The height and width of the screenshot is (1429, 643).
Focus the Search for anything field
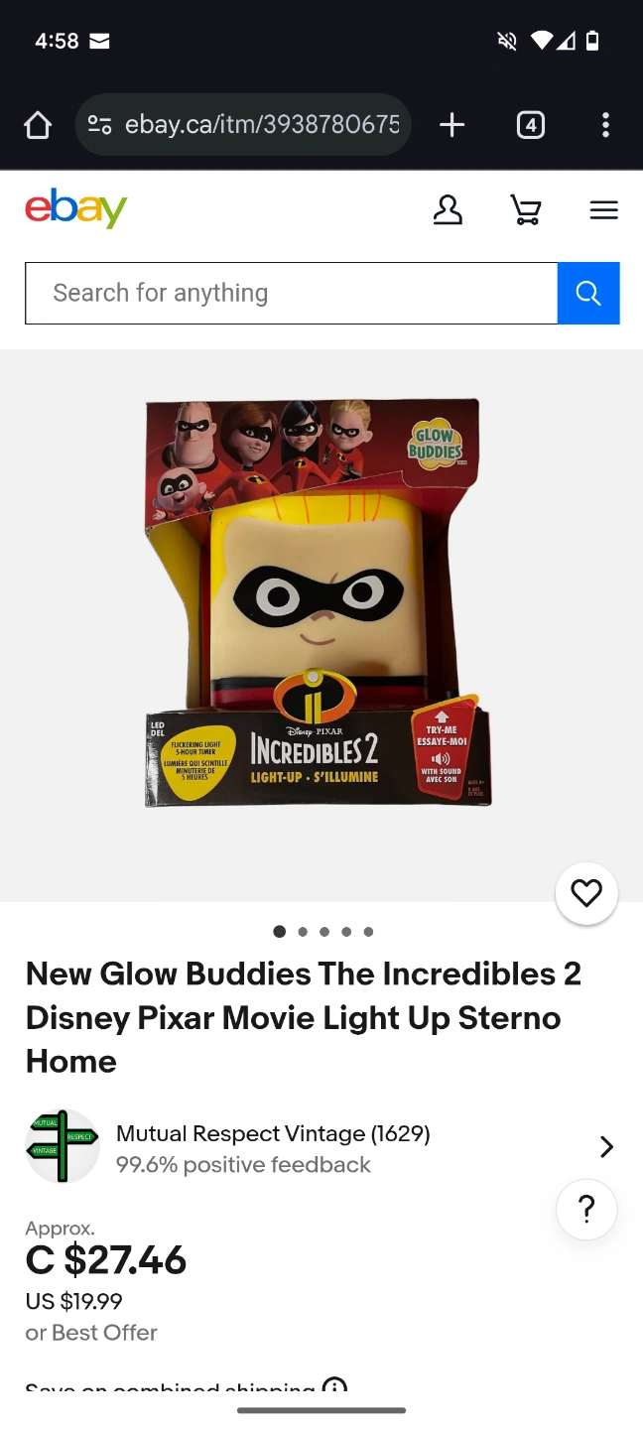point(292,293)
